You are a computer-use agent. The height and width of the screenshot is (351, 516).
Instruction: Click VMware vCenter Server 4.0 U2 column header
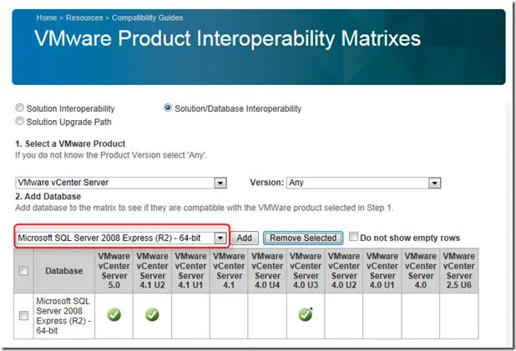[x=344, y=271]
